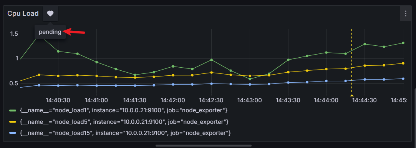This screenshot has width=416, height=148.
Task: Click the yellow alert state marker triangle
Action: 352,95
